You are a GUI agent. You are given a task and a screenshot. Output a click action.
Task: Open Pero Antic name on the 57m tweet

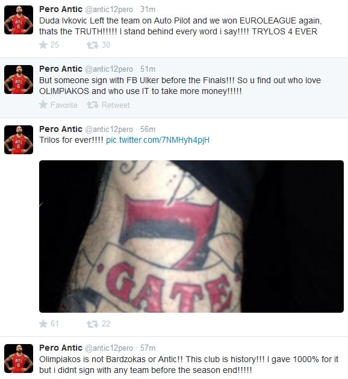click(x=61, y=348)
